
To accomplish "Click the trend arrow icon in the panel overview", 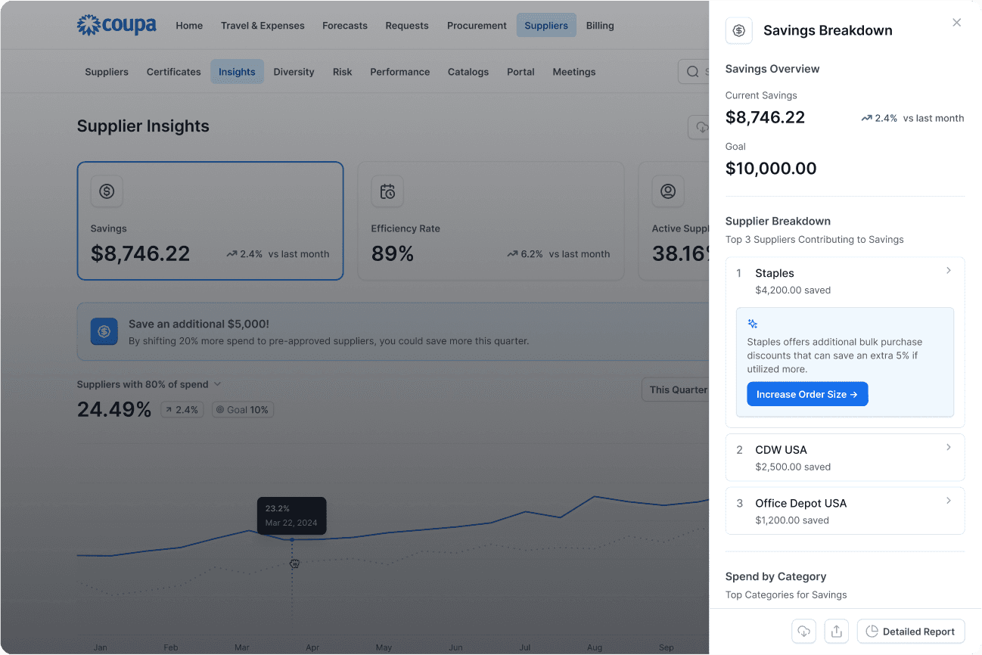I will point(866,118).
